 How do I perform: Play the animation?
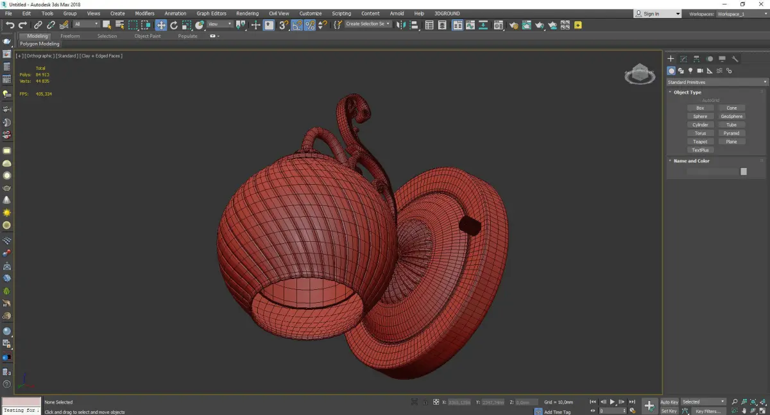[x=612, y=402]
